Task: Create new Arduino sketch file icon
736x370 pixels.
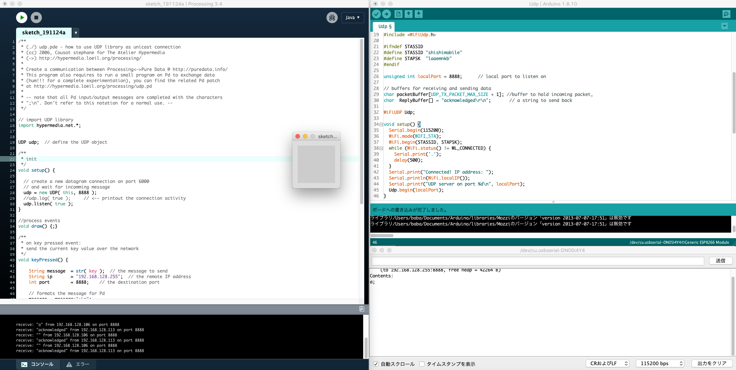Action: 398,14
